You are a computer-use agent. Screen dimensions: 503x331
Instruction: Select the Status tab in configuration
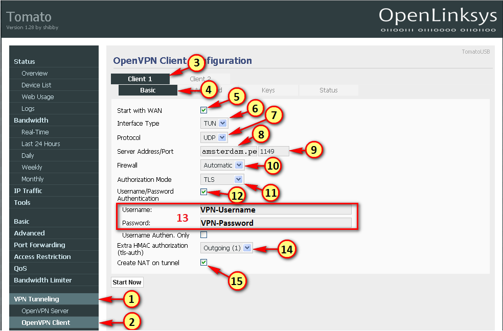[329, 90]
